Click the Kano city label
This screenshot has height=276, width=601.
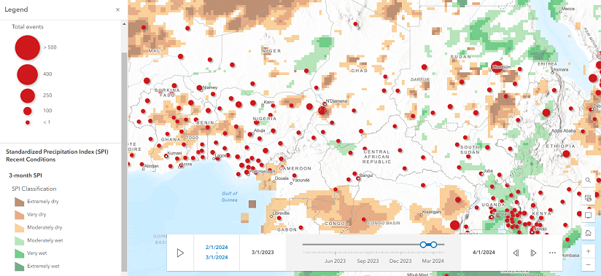click(269, 102)
